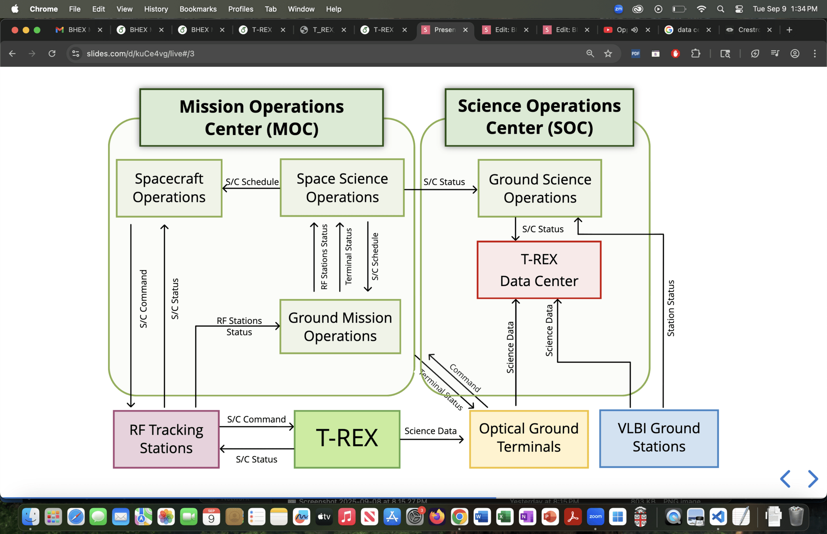Open Chrome extensions puzzle icon

[696, 53]
